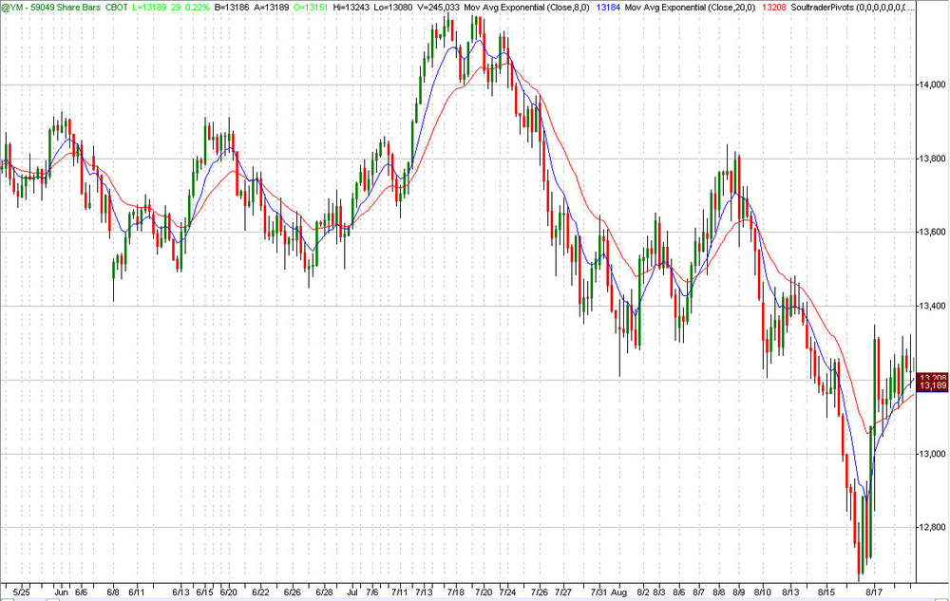Select the volume value 'V=245,033'
The width and height of the screenshot is (950, 601).
439,8
